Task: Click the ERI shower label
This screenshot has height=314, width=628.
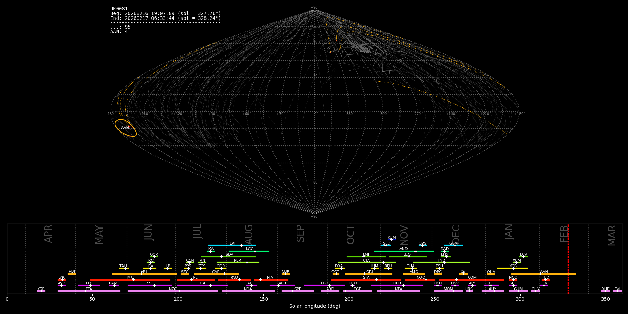Action: [233, 244]
